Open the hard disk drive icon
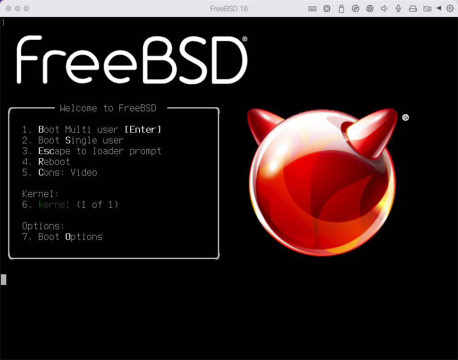Image resolution: width=458 pixels, height=360 pixels. [413, 9]
